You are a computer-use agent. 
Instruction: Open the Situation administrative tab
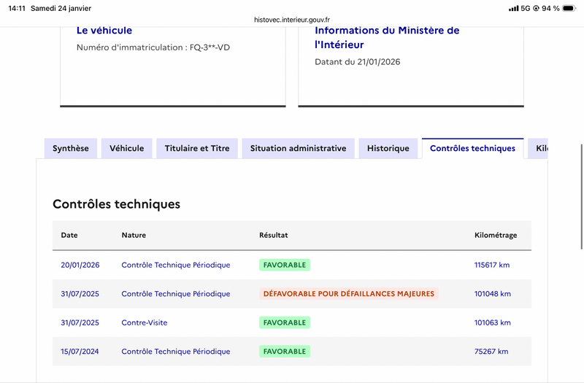[298, 148]
